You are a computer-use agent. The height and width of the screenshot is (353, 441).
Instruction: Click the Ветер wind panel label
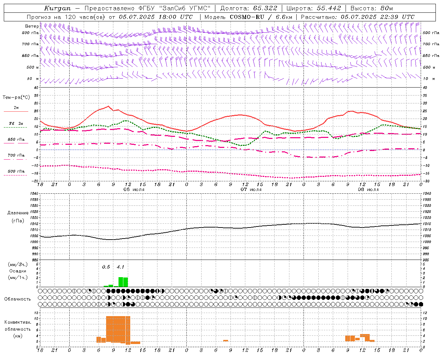point(32,26)
